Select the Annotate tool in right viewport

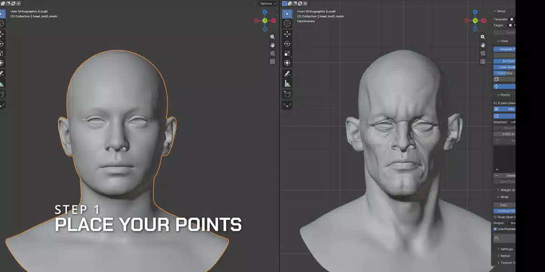(287, 74)
